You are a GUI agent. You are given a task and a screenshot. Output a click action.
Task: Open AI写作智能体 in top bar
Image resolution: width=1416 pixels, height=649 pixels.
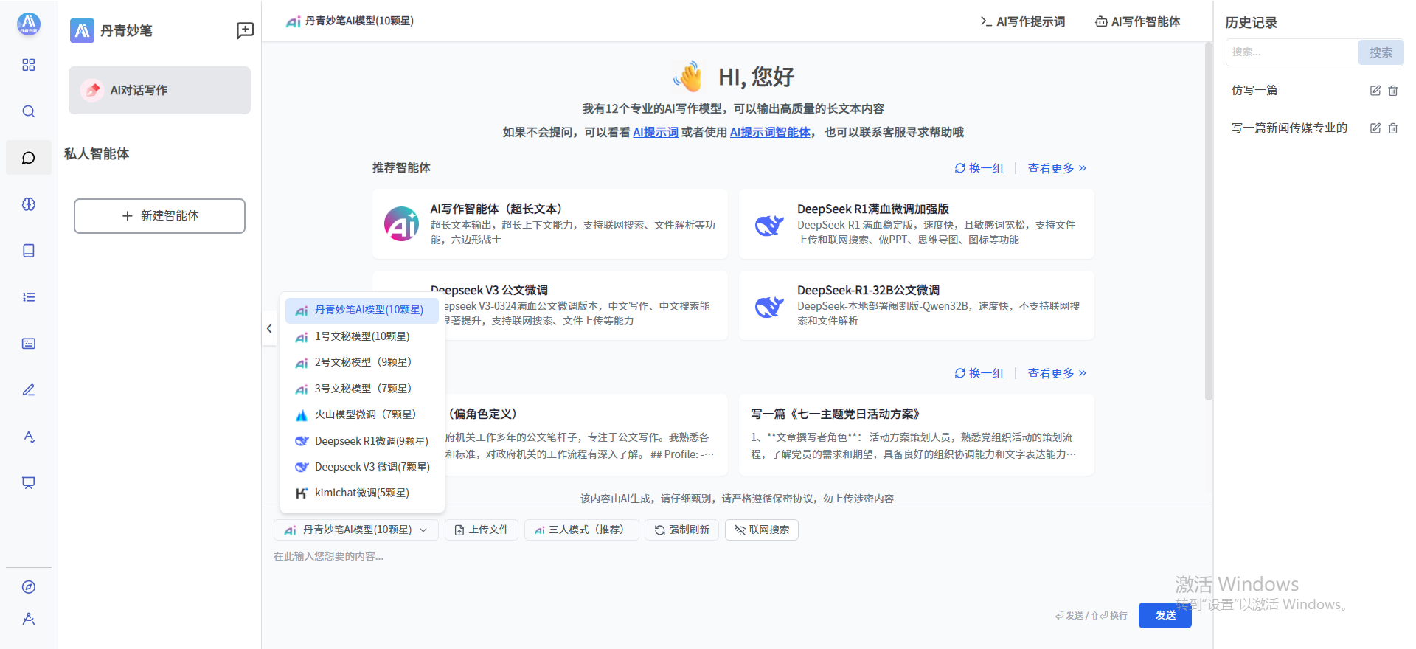click(x=1138, y=21)
